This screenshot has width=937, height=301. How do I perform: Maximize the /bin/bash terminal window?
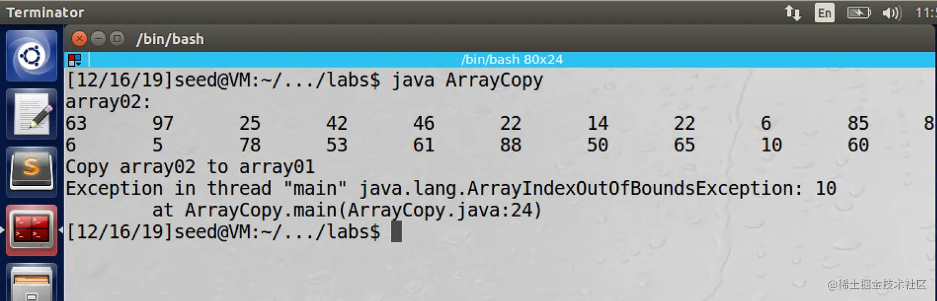click(x=117, y=39)
